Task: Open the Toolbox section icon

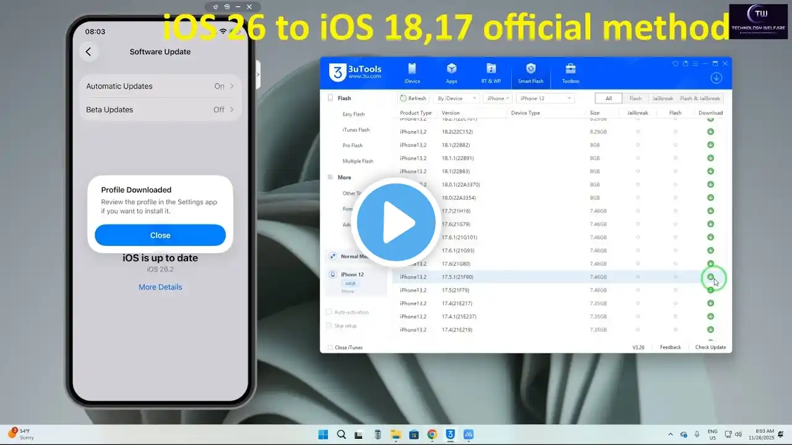Action: click(570, 69)
